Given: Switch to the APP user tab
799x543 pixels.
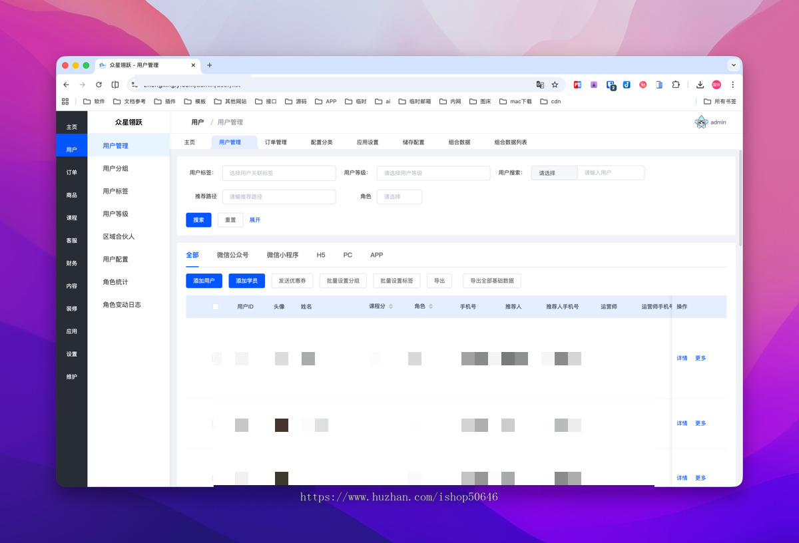Looking at the screenshot, I should point(377,255).
